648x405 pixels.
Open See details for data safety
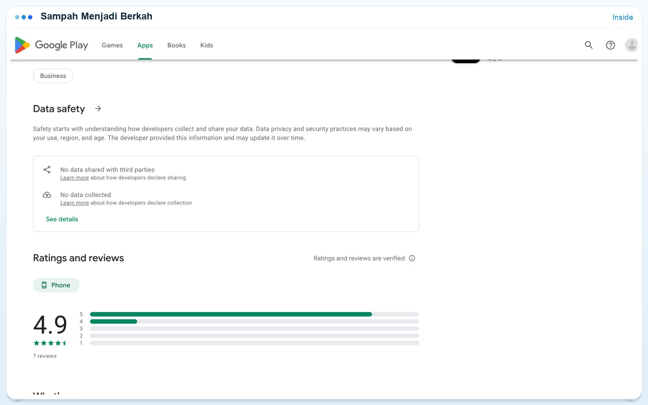click(x=62, y=219)
